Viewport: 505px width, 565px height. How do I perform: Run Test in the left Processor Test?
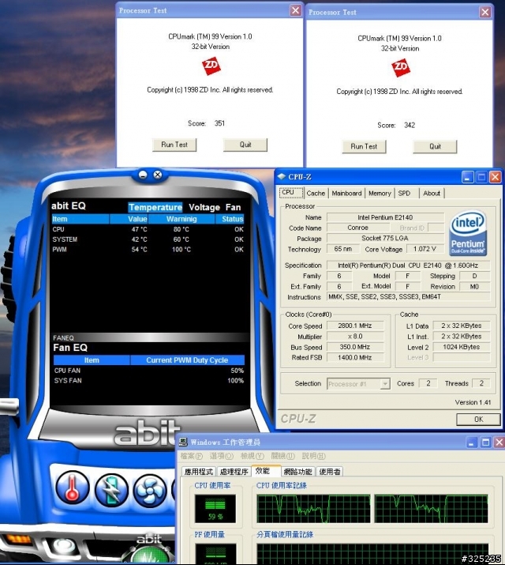174,145
